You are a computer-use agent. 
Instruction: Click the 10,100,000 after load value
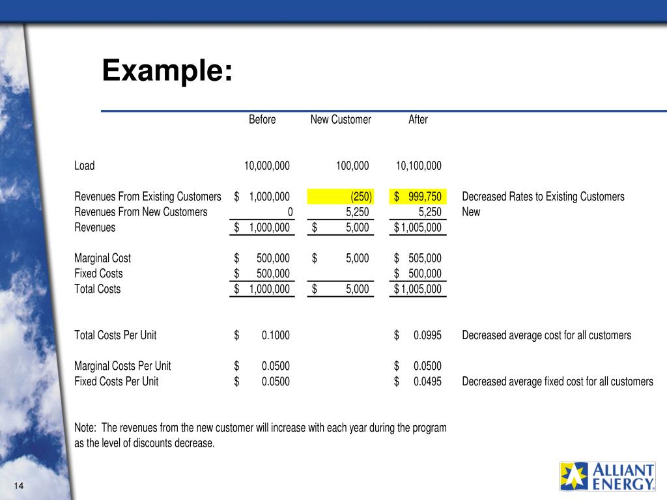[419, 165]
